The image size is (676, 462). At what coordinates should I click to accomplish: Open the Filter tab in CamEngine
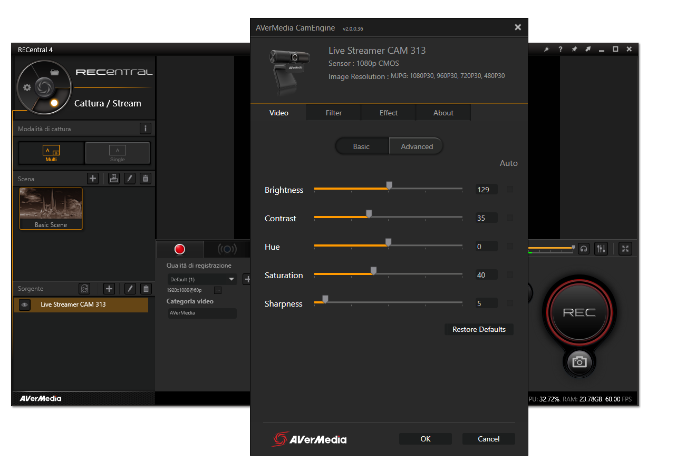tap(334, 113)
